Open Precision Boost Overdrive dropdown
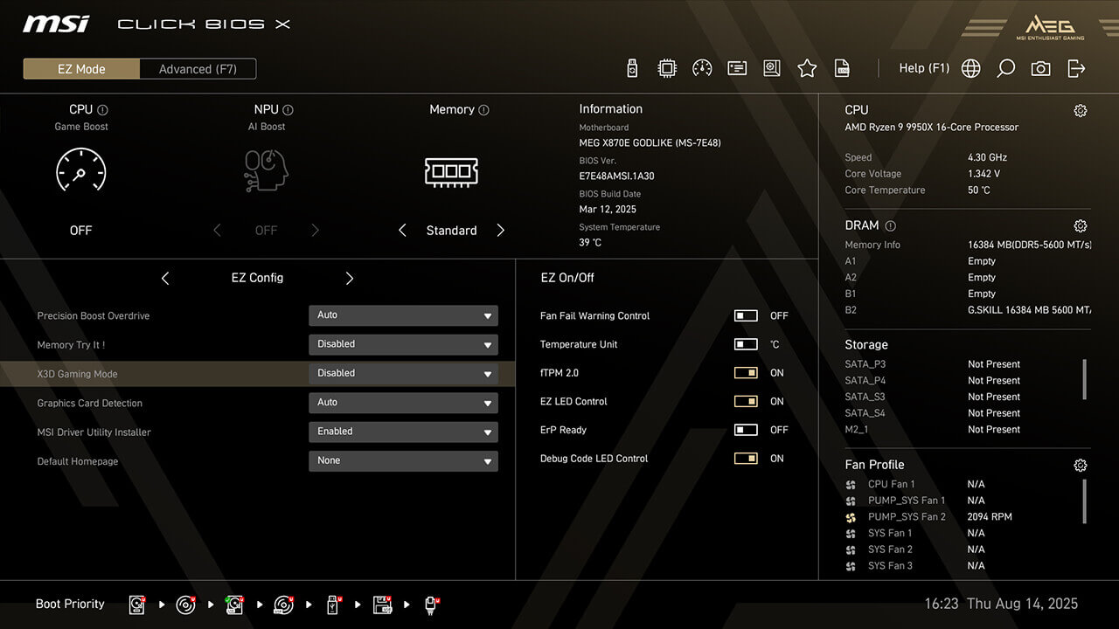 click(403, 315)
